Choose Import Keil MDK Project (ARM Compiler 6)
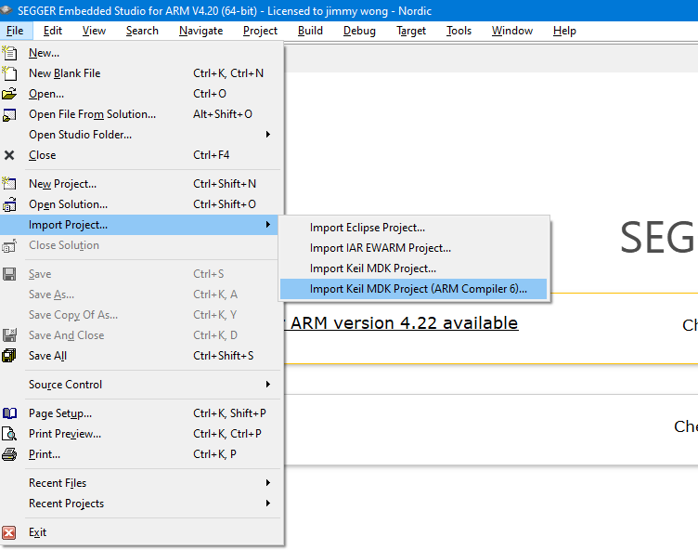 [x=418, y=289]
